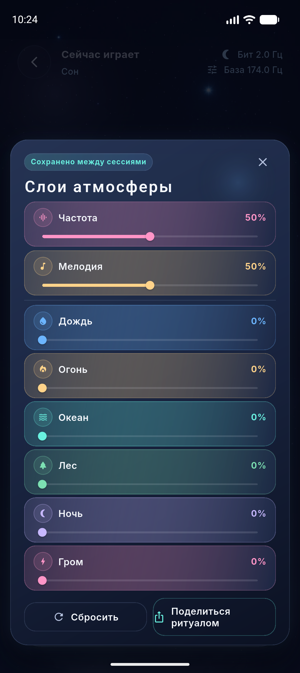Image resolution: width=300 pixels, height=673 pixels.
Task: Tap the lightning bolt icon for Гром
Action: click(x=43, y=561)
